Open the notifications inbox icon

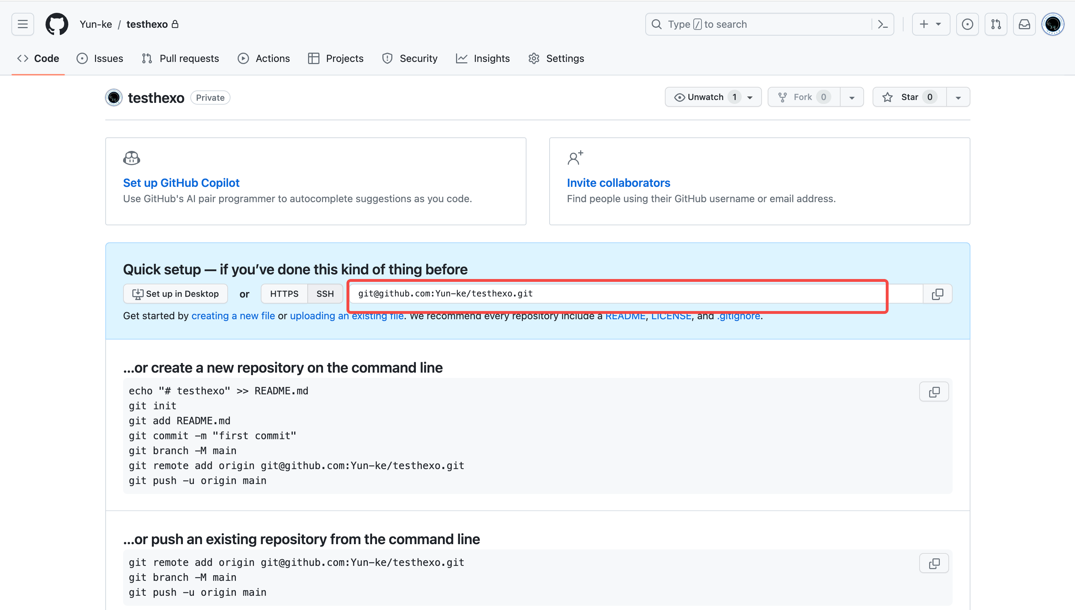tap(1024, 24)
